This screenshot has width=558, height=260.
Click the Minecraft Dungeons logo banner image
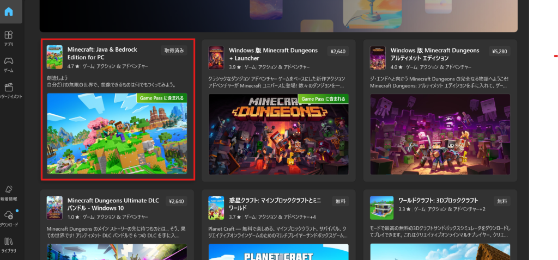click(x=278, y=134)
